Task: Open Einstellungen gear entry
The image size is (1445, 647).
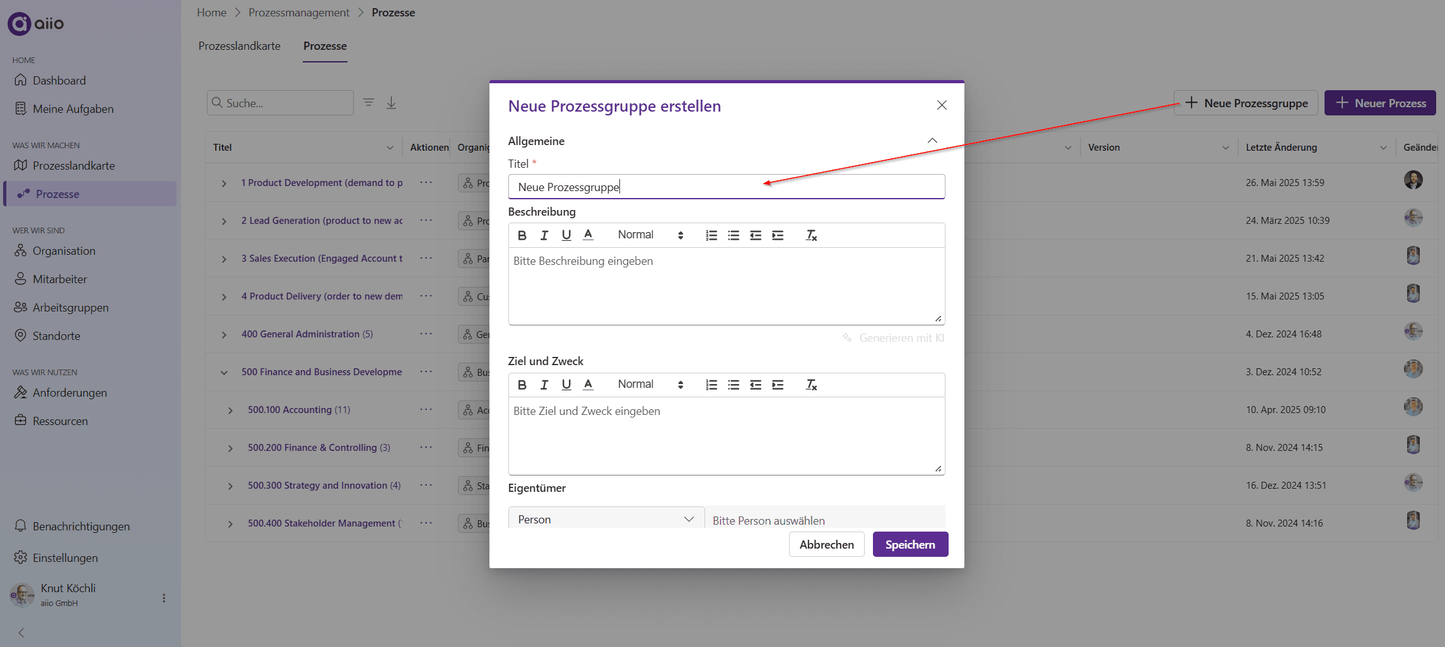Action: 65,557
